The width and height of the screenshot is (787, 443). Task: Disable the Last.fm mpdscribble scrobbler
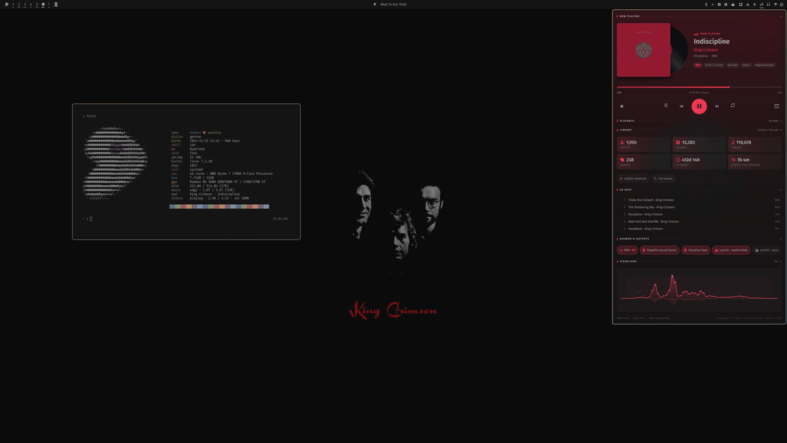(x=732, y=250)
